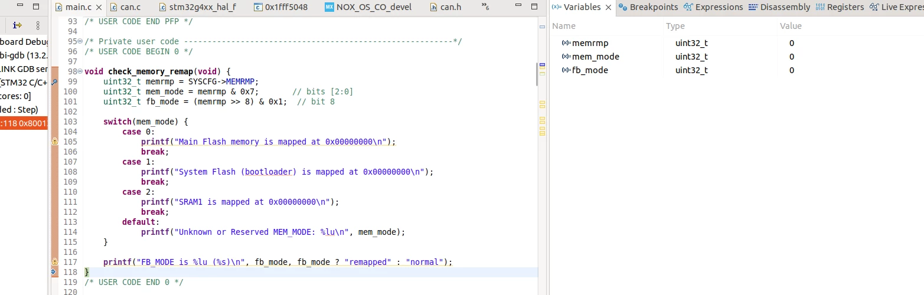
Task: Select the memrmp variable row
Action: tap(736, 43)
